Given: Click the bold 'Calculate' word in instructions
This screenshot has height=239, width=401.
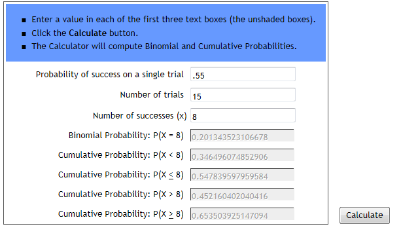Looking at the screenshot, I should (88, 33).
